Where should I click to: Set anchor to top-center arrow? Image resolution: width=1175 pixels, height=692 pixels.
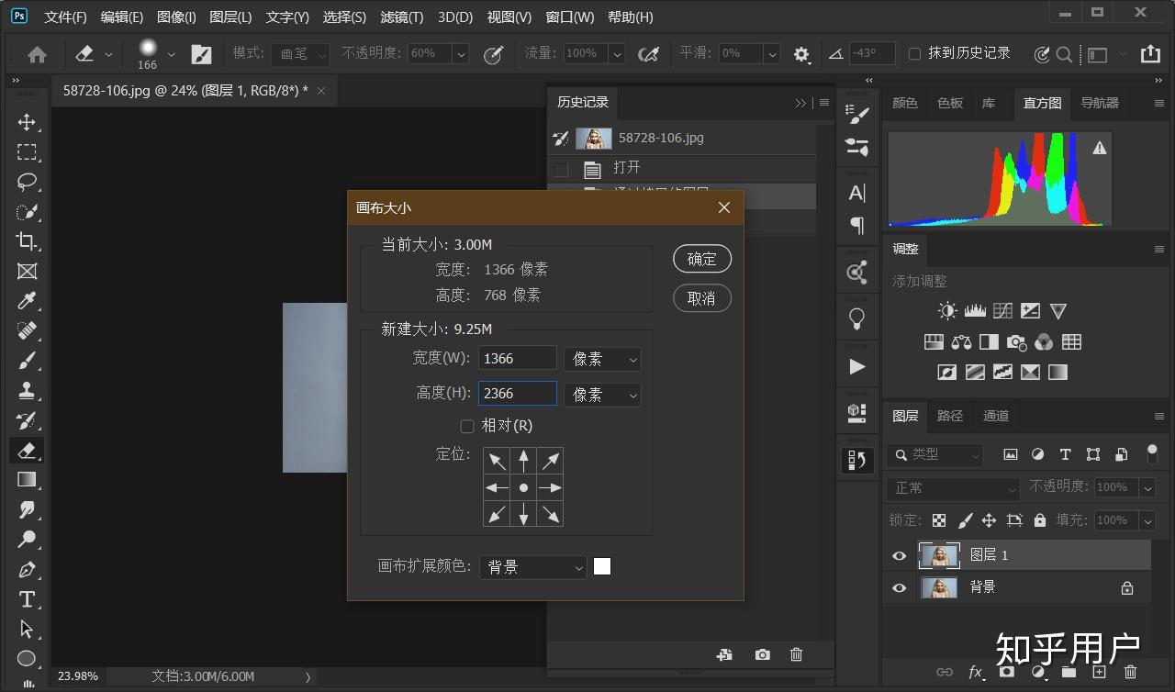point(523,461)
